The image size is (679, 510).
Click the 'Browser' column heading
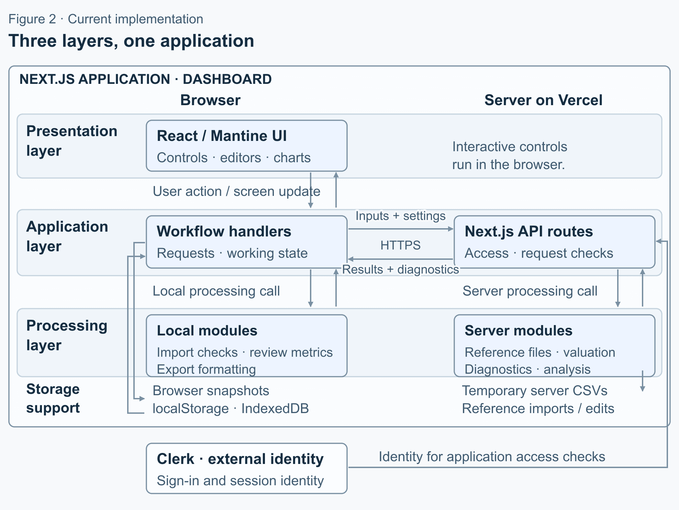(210, 100)
